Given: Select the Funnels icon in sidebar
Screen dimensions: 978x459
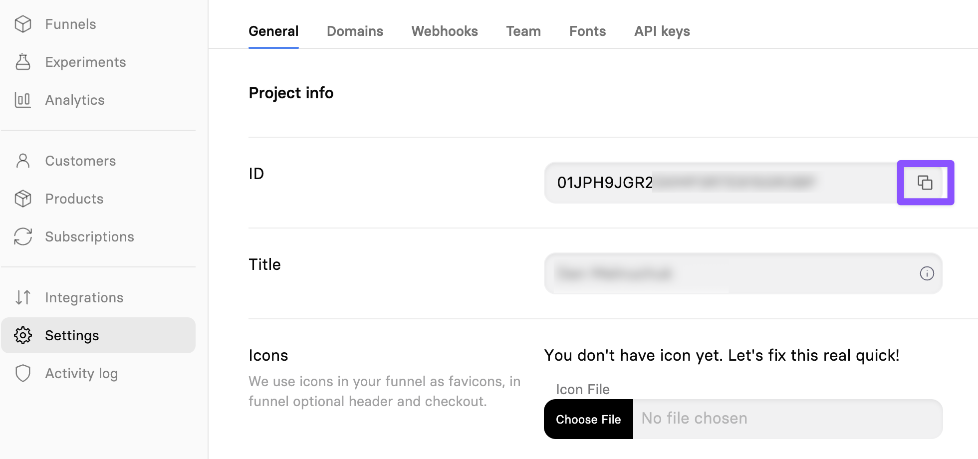Looking at the screenshot, I should [x=23, y=24].
